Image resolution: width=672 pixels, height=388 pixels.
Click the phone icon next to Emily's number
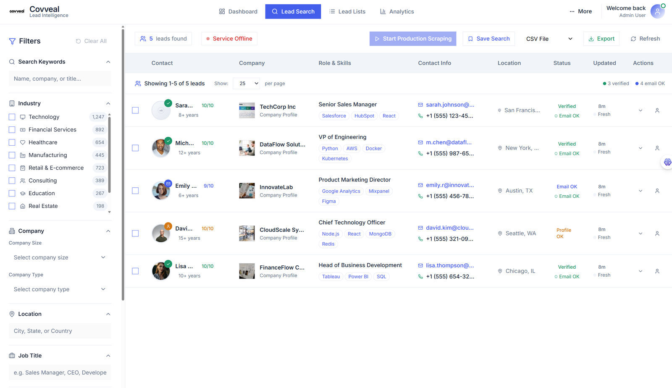pyautogui.click(x=420, y=196)
